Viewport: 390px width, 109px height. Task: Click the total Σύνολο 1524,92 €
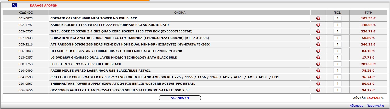click(368, 98)
